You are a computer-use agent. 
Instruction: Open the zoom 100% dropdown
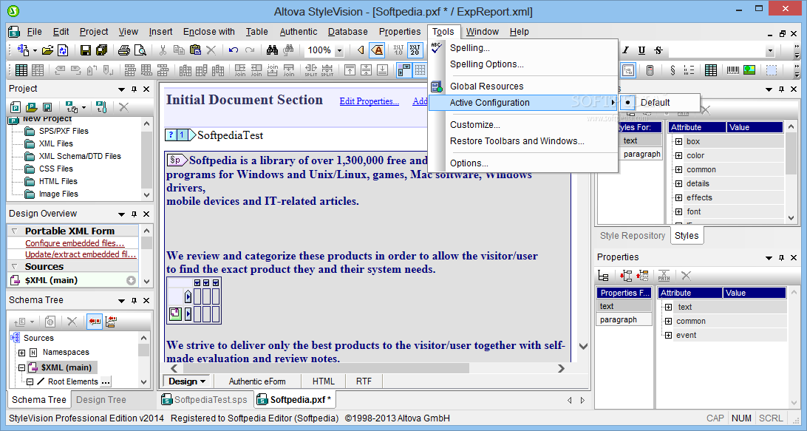(x=339, y=50)
